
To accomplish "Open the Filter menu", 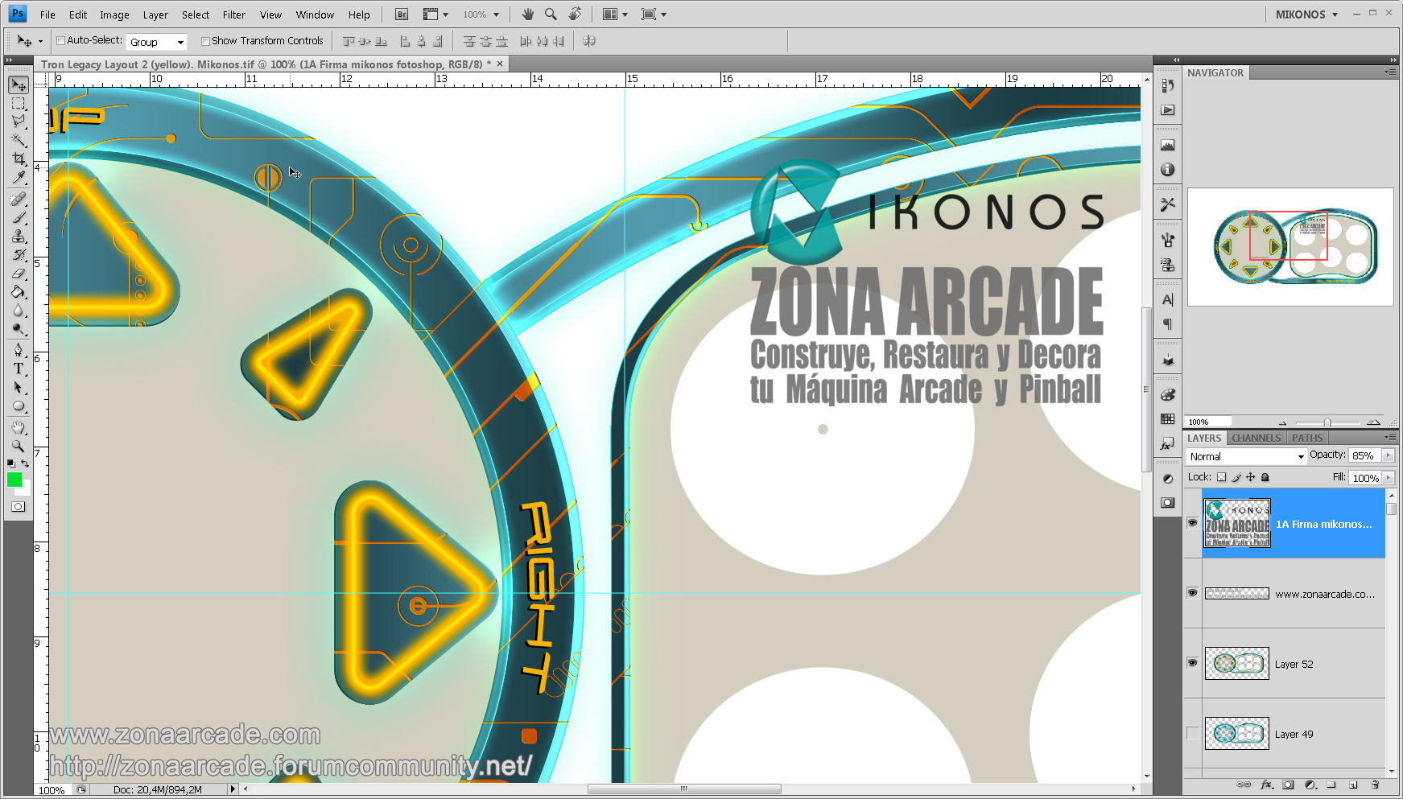I will pyautogui.click(x=233, y=14).
